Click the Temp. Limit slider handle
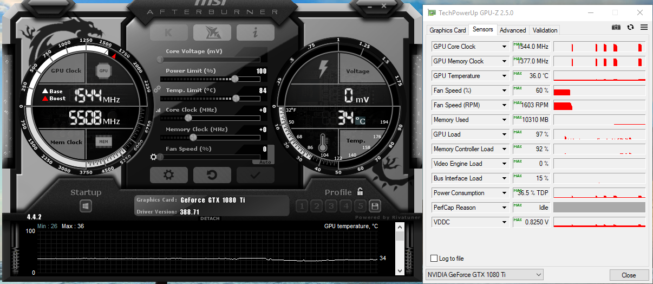This screenshot has width=653, height=284. (236, 98)
